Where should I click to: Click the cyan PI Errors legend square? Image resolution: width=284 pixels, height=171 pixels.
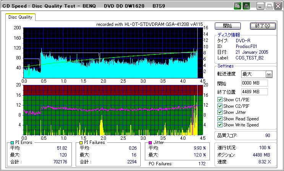click(x=12, y=142)
